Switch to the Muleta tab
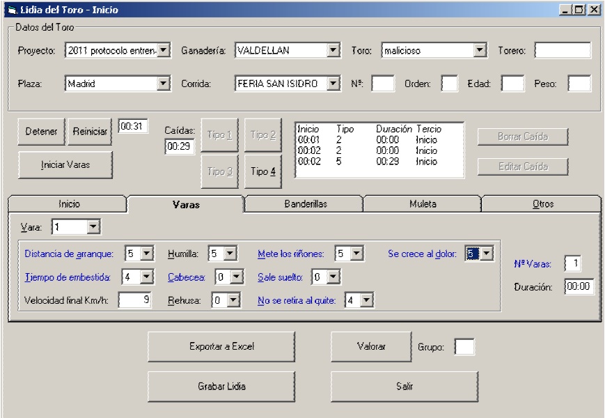605x418 pixels. click(x=423, y=204)
